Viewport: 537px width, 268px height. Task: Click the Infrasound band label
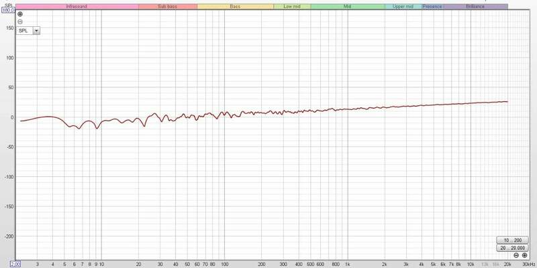(77, 6)
